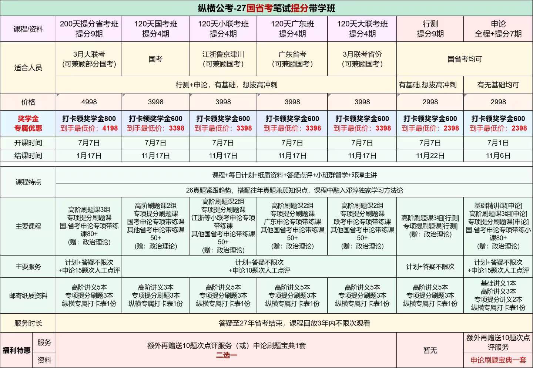Click the 资料 sub-label under 福利特惠
533x368 pixels.
[44, 360]
